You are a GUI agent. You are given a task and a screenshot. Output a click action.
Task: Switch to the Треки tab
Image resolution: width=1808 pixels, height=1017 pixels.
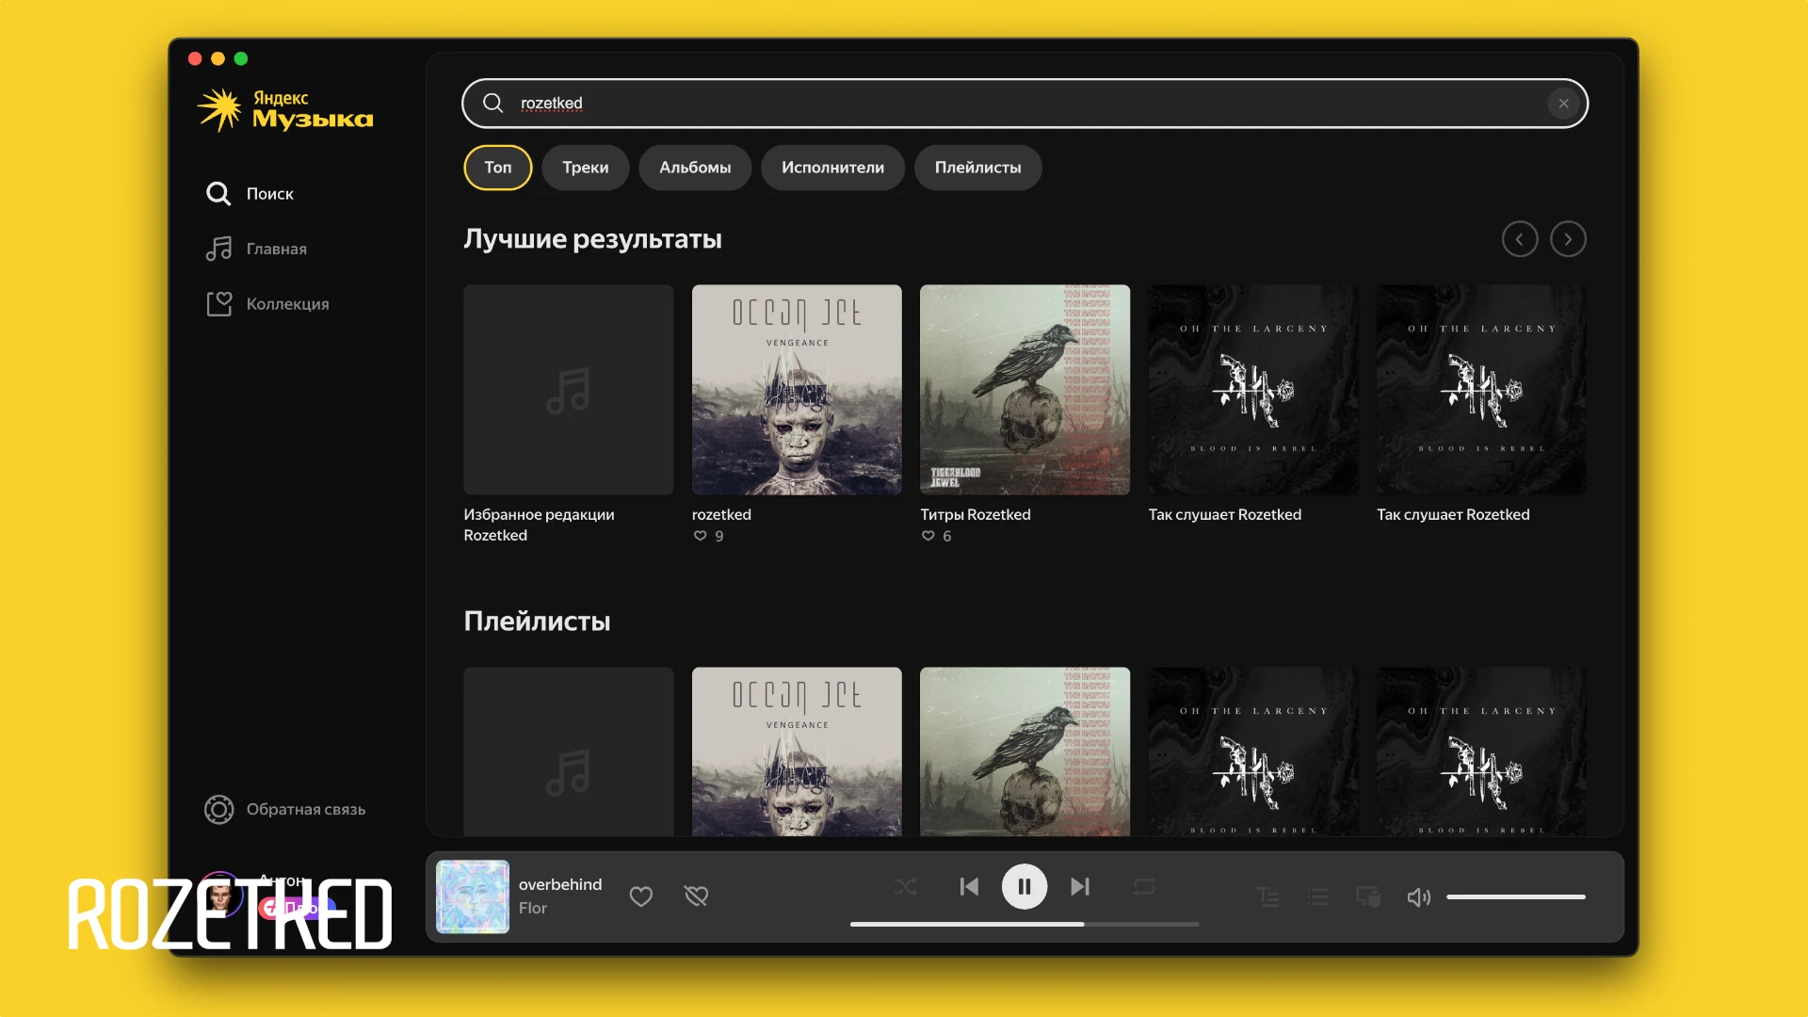(x=585, y=168)
